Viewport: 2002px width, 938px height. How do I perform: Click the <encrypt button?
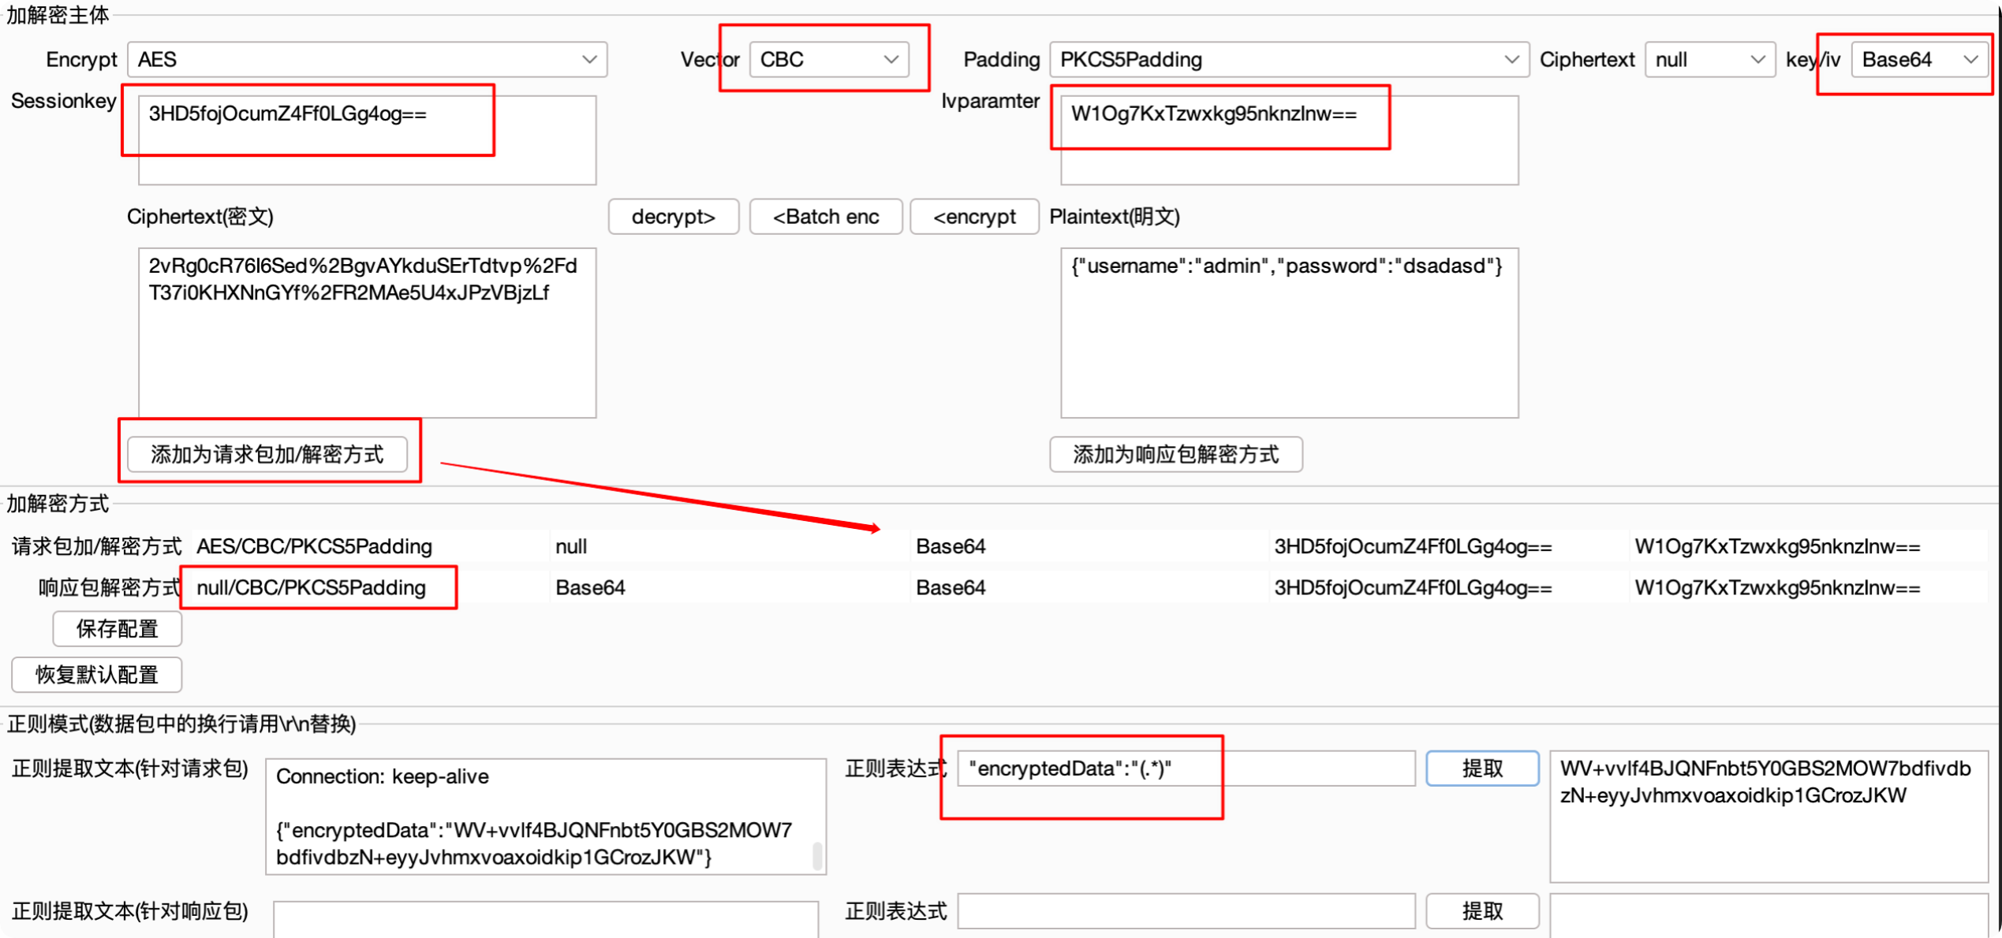tap(974, 217)
